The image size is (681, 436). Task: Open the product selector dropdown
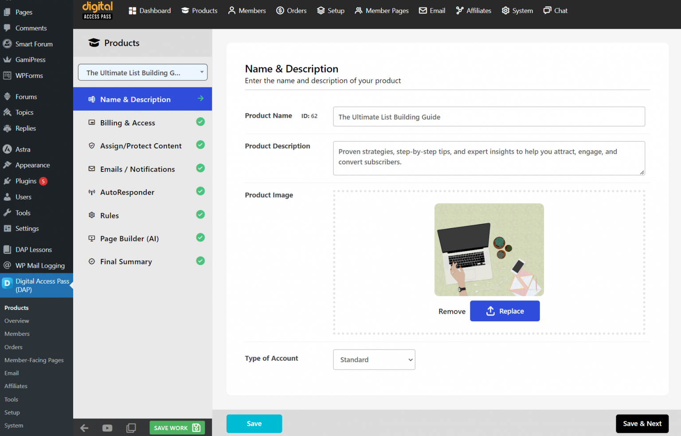tap(142, 72)
